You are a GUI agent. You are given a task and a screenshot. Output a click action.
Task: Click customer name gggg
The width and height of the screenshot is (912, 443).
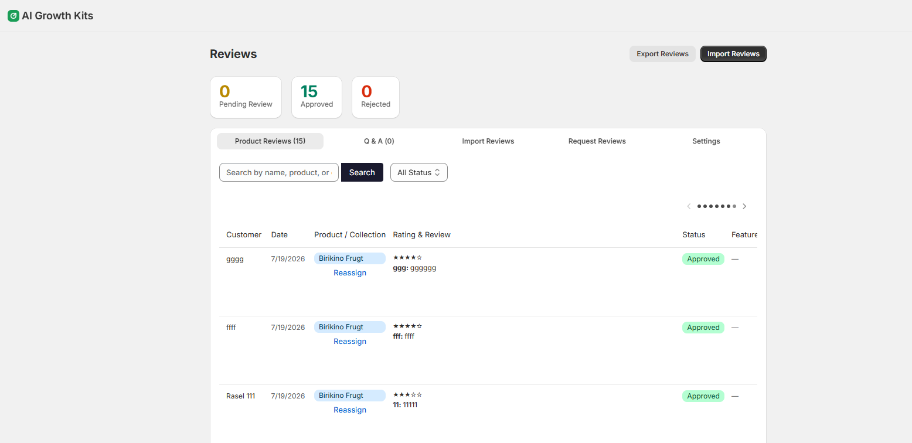pyautogui.click(x=235, y=259)
